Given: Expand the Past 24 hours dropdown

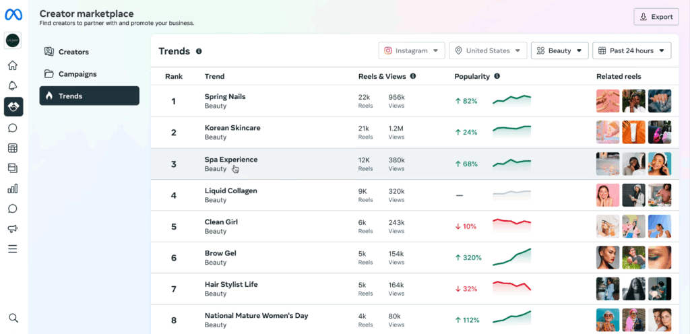Looking at the screenshot, I should click(x=631, y=51).
